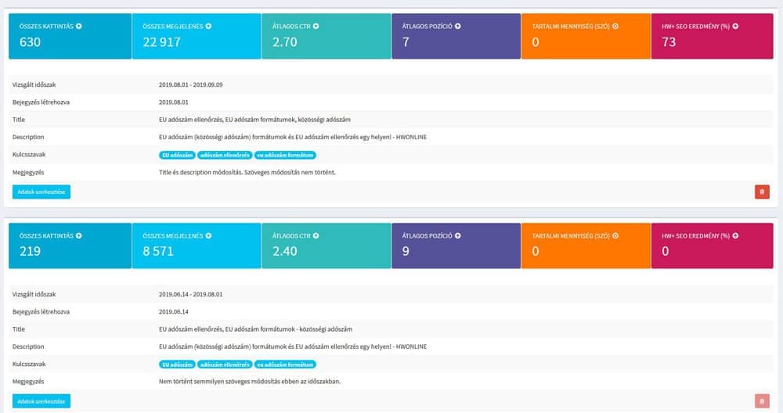Click plus icon on Átlagos pozíció 7 card
Screen dimensions: 783x413
[x=458, y=27]
